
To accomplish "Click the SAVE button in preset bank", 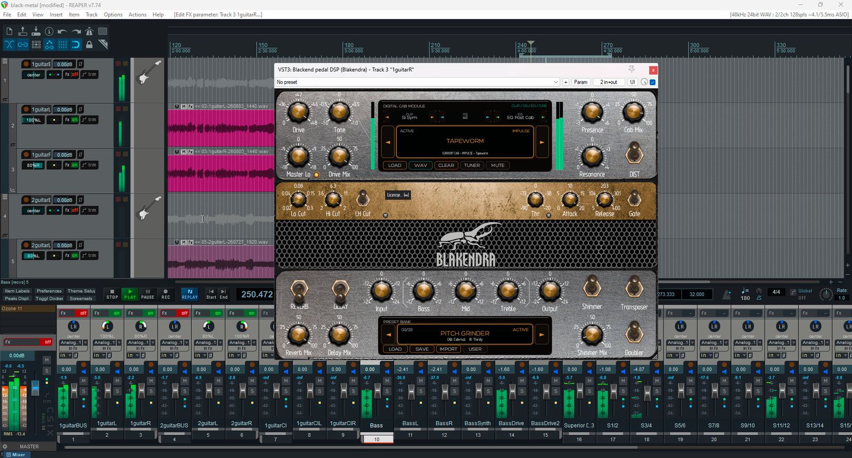I will [422, 349].
